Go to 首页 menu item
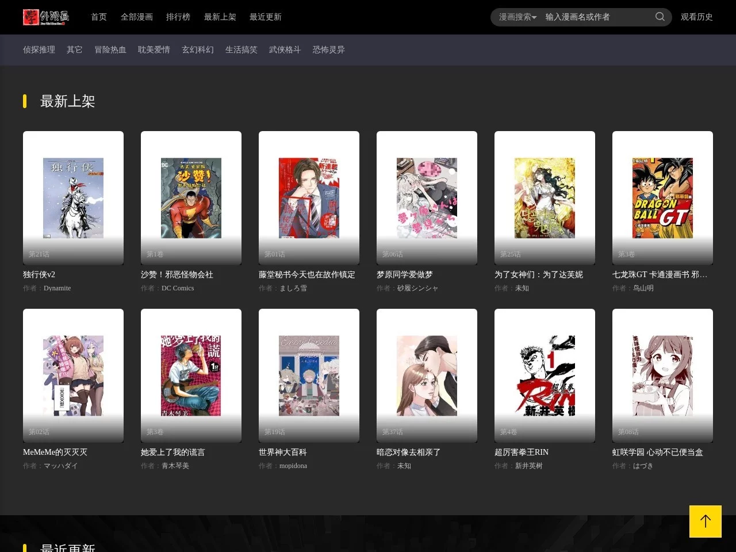Image resolution: width=736 pixels, height=552 pixels. pyautogui.click(x=99, y=17)
